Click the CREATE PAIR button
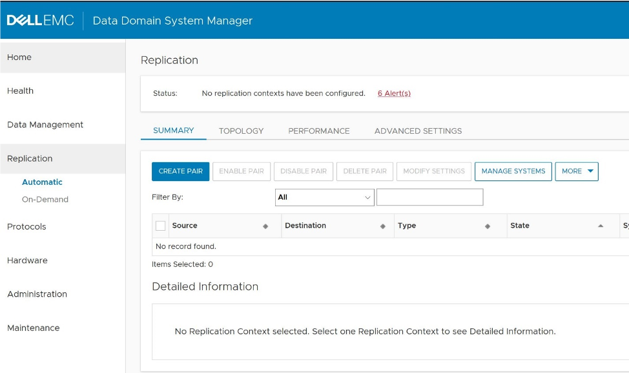The width and height of the screenshot is (629, 373). coord(181,171)
